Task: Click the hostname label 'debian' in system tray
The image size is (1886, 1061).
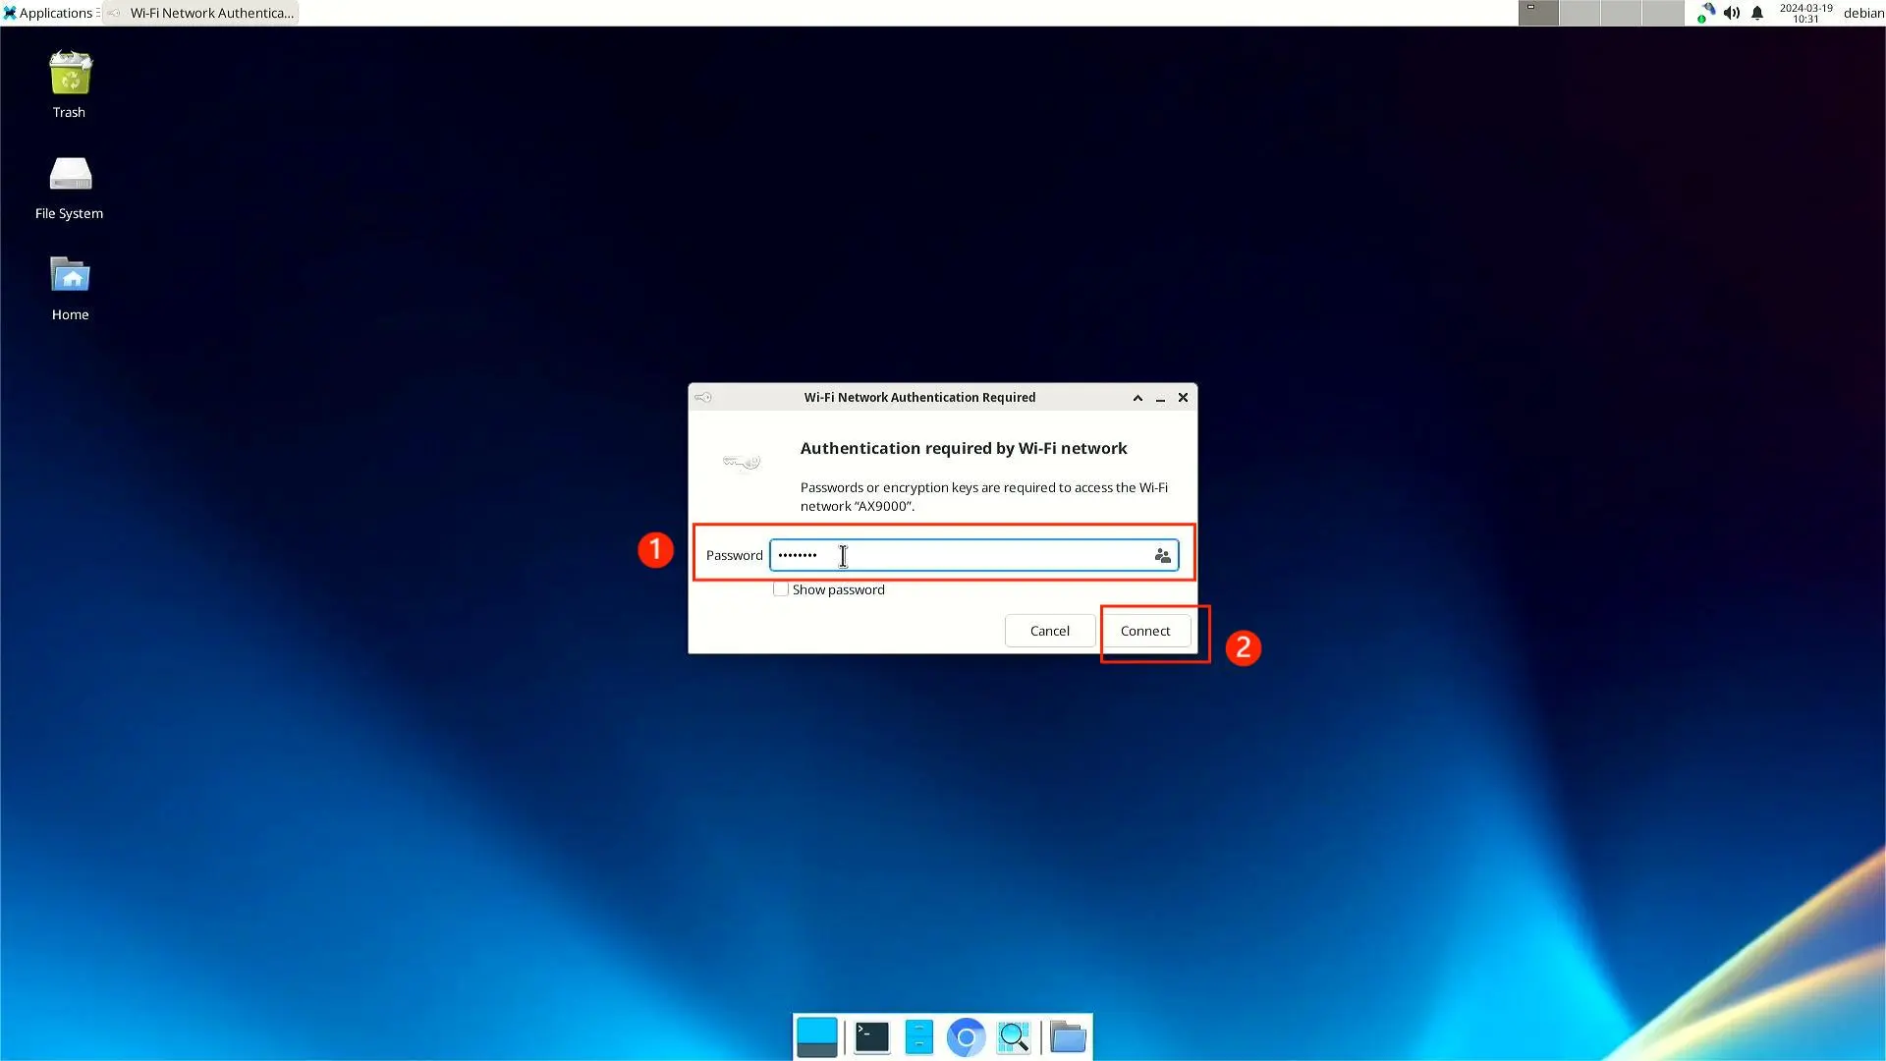Action: pos(1861,12)
